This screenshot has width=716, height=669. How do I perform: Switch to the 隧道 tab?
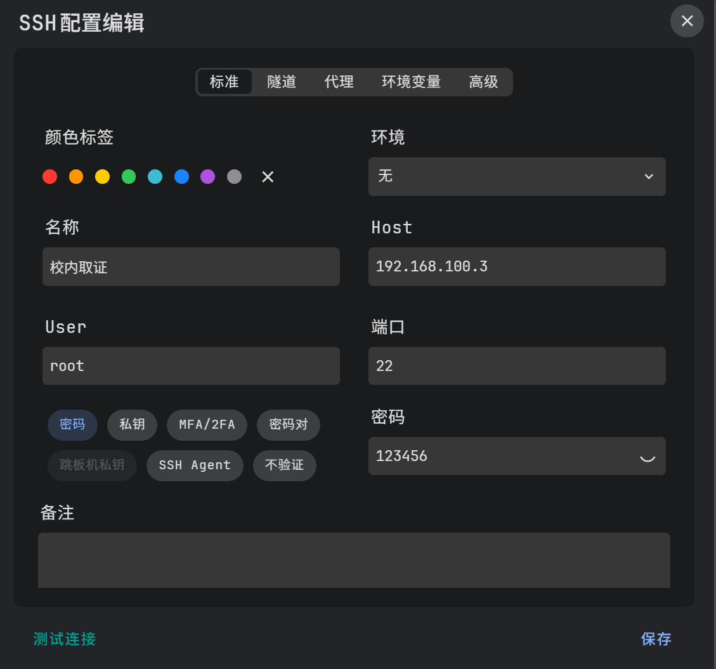282,82
